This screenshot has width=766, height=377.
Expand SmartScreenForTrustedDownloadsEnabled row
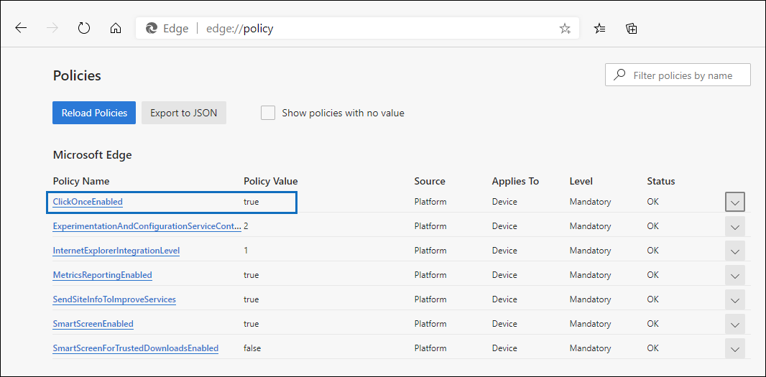[x=734, y=349]
